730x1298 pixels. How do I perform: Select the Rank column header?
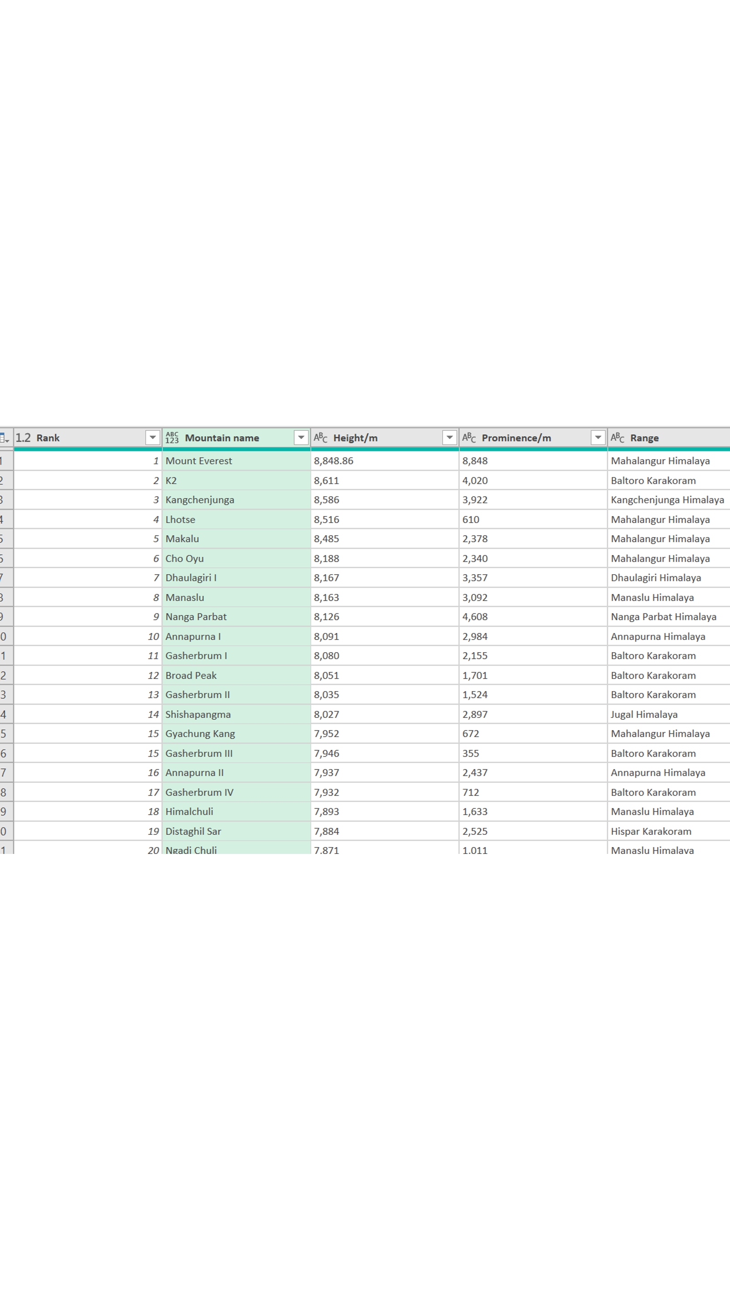pos(76,438)
